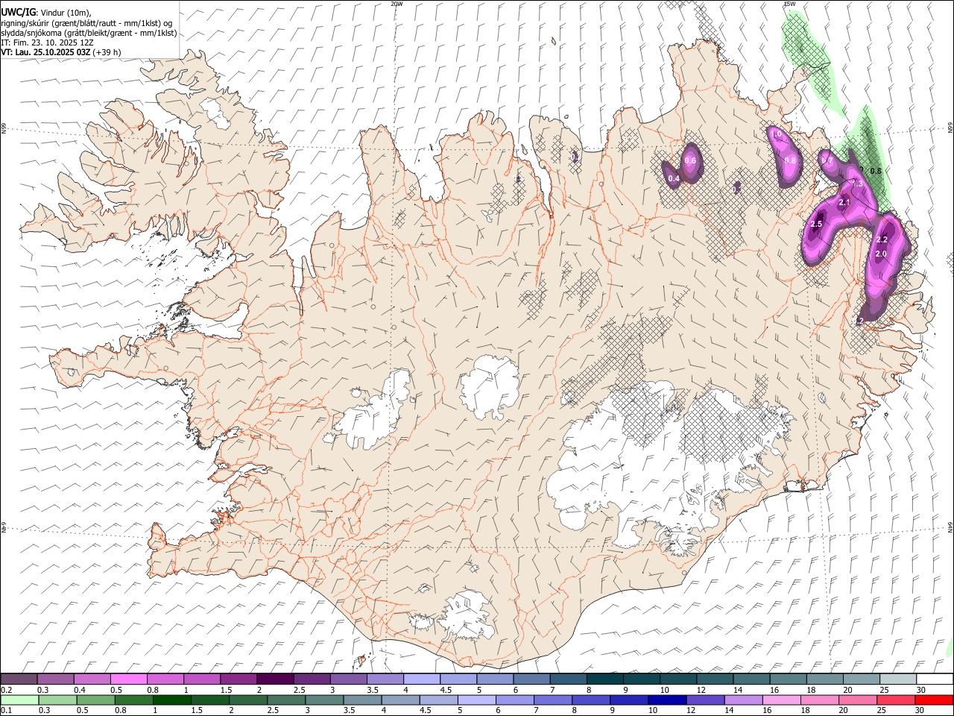Click the 15W longitude label
The width and height of the screenshot is (954, 716).
coord(790,4)
